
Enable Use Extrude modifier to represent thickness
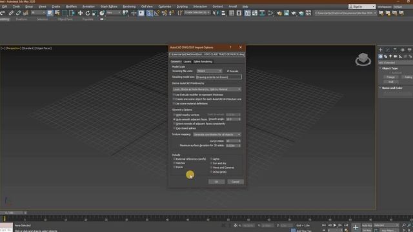174,95
